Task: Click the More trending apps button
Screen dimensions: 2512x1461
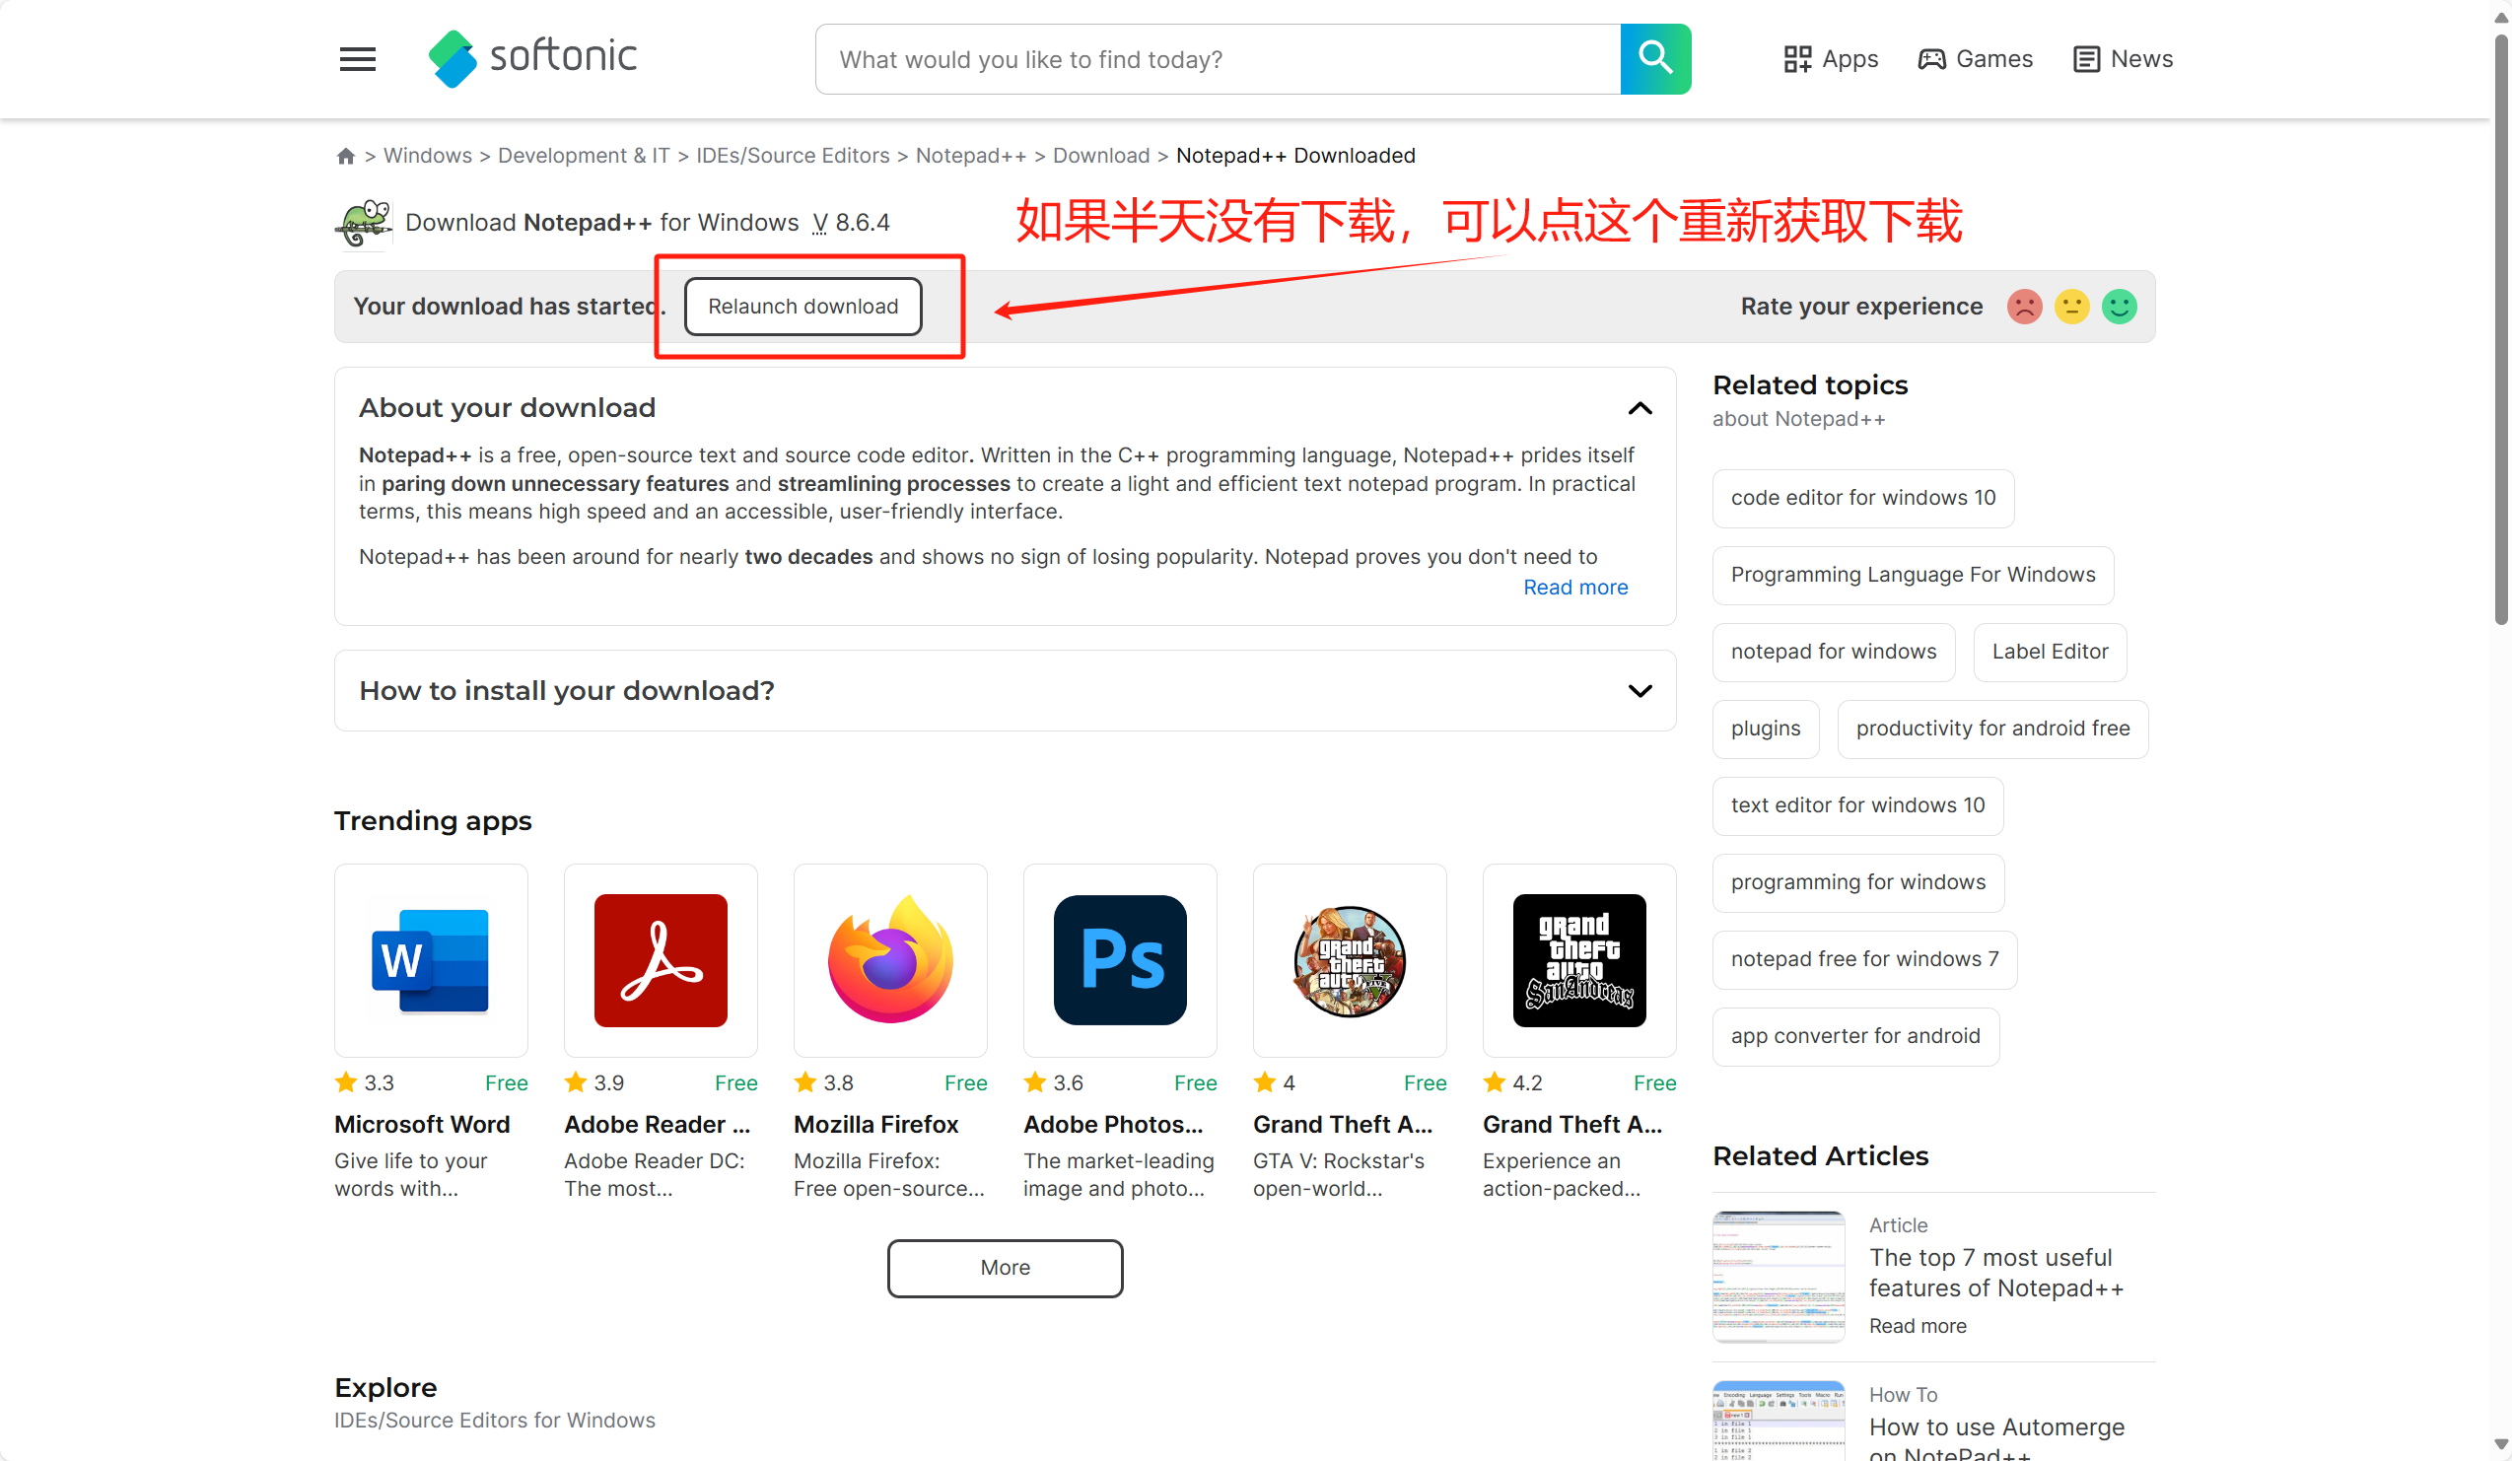Action: point(1005,1268)
